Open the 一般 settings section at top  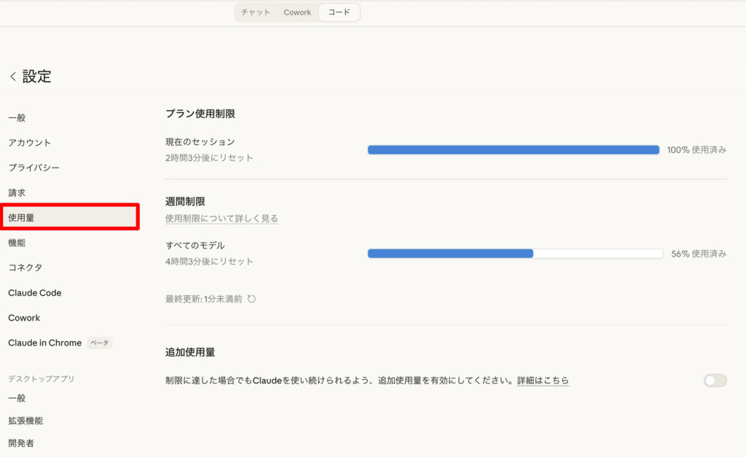coord(17,117)
